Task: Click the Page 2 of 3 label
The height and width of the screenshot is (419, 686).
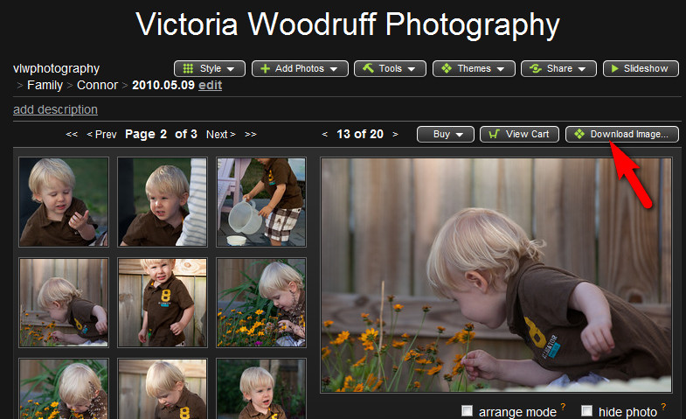Action: 161,135
